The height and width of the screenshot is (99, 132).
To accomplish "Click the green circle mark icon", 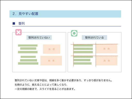I will [x=74, y=33].
